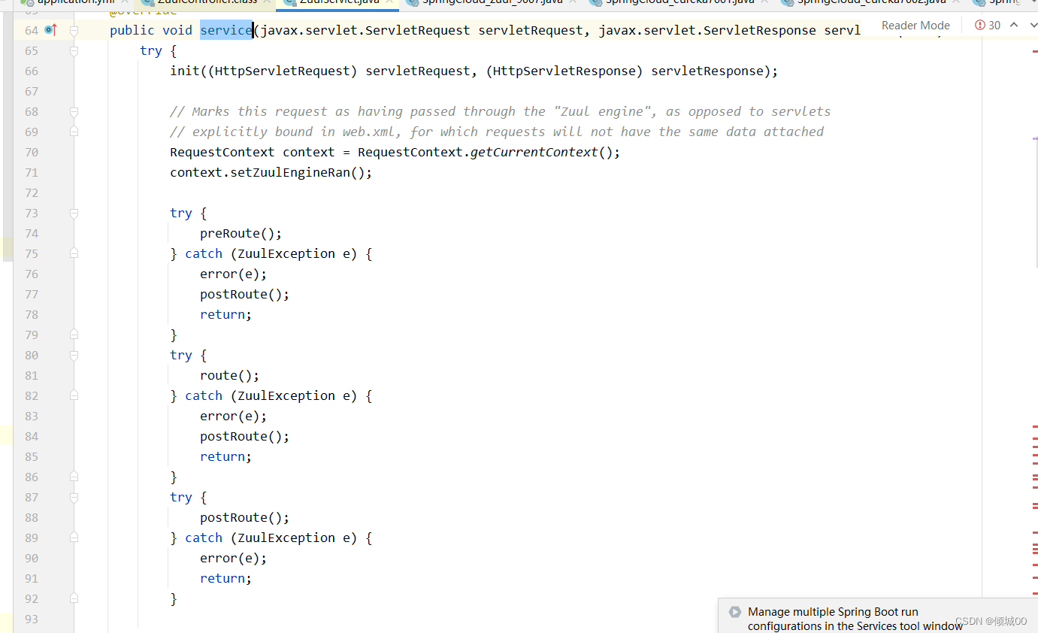This screenshot has width=1038, height=633.
Task: Click the Spring Boot notification play icon
Action: click(x=734, y=613)
